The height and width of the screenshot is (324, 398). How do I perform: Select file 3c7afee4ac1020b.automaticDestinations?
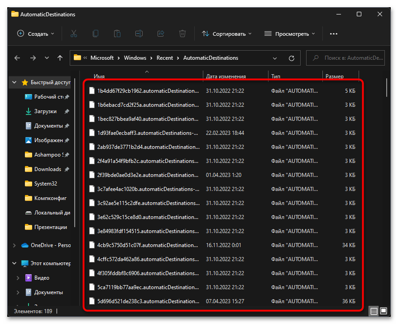(x=148, y=189)
